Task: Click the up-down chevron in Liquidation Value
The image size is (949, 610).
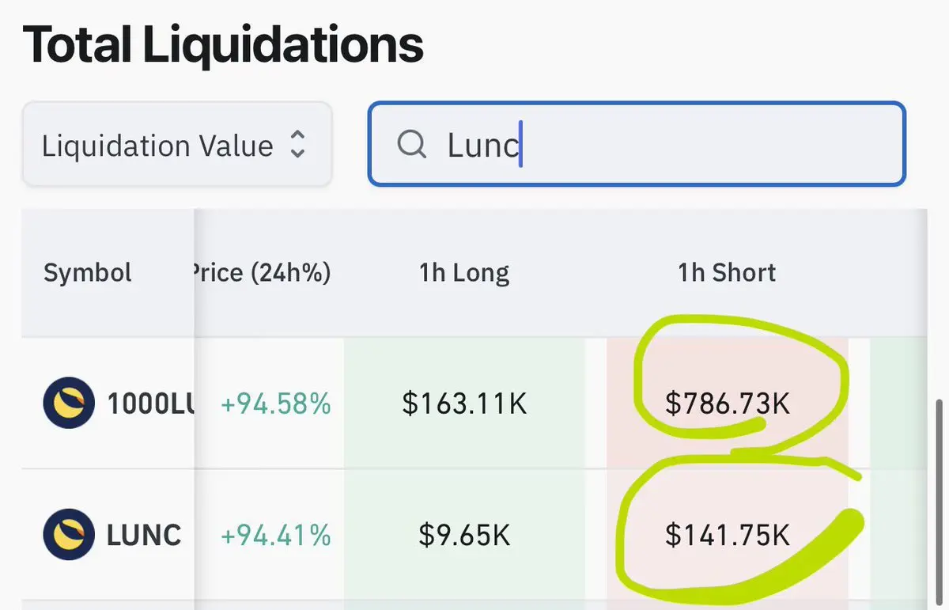Action: click(x=297, y=145)
